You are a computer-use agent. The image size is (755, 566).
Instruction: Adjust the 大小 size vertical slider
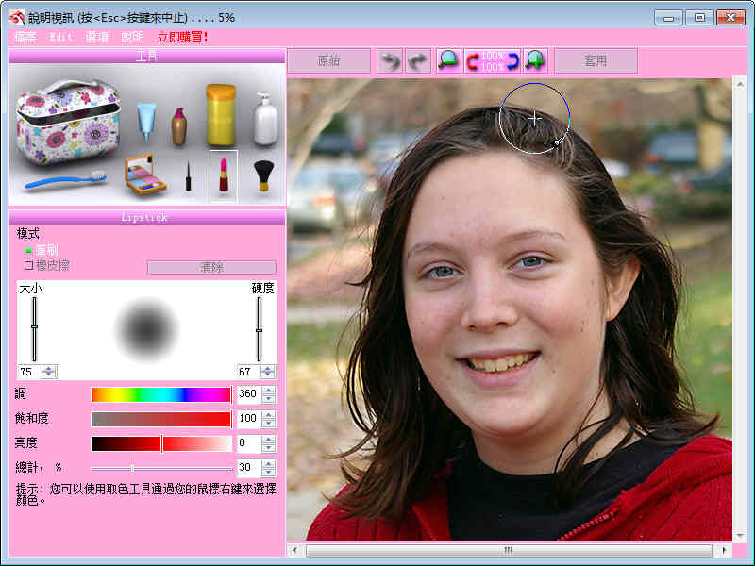coord(34,328)
